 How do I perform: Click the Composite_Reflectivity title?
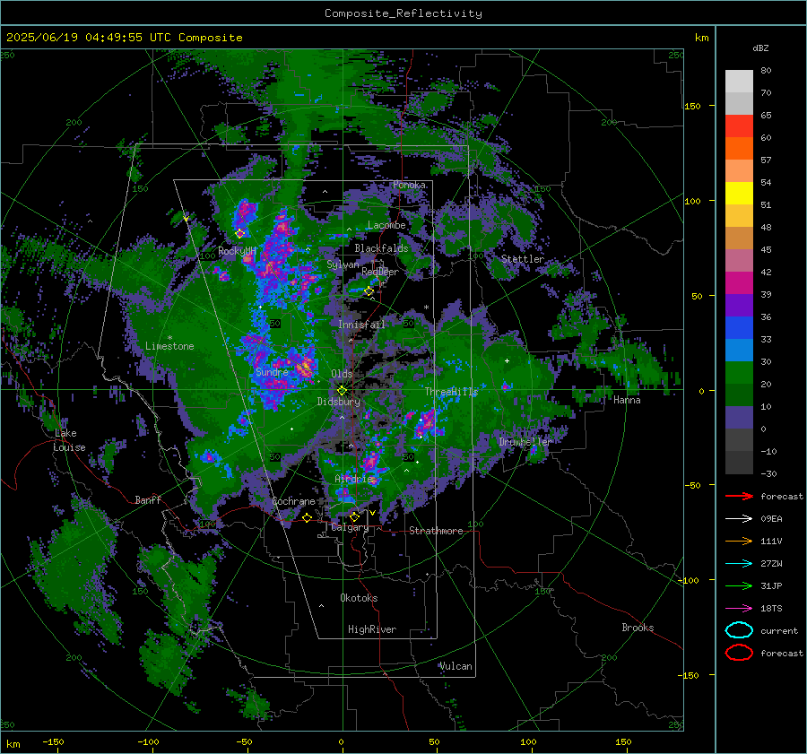click(403, 13)
